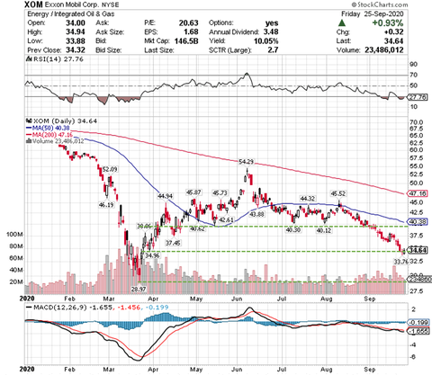Click the 46.19 price label

click(x=106, y=205)
